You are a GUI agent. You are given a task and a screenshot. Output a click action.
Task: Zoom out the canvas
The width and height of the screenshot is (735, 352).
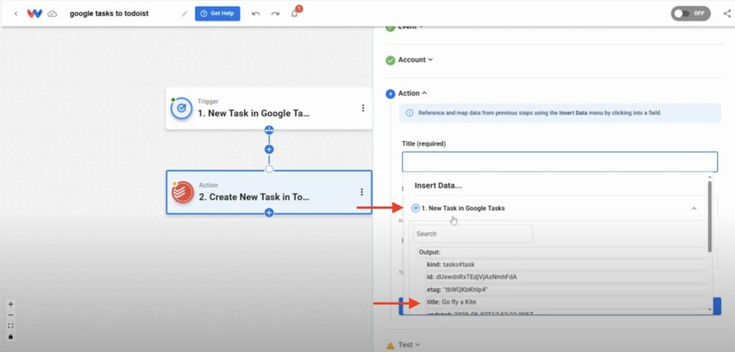[x=11, y=315]
